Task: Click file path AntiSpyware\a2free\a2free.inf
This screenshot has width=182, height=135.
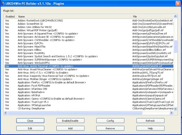Action: 150,33
